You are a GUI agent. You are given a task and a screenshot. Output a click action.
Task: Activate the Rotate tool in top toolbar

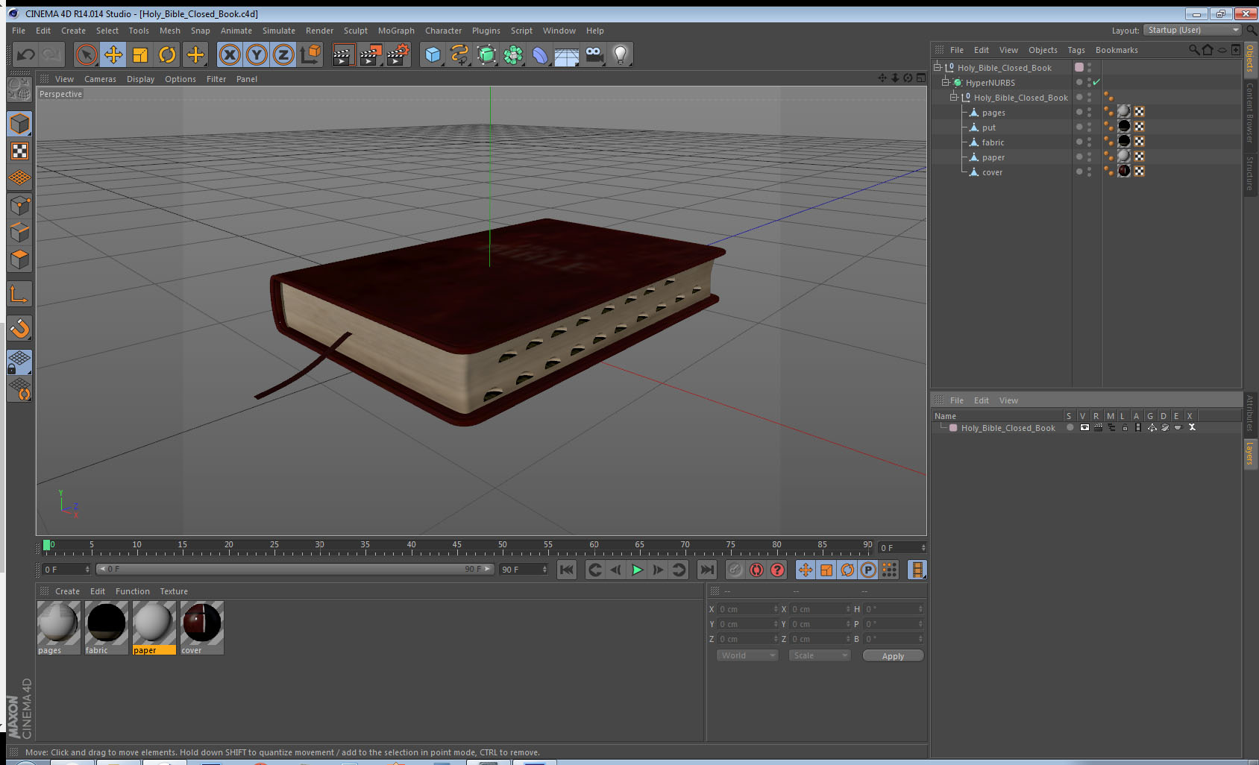click(x=168, y=54)
